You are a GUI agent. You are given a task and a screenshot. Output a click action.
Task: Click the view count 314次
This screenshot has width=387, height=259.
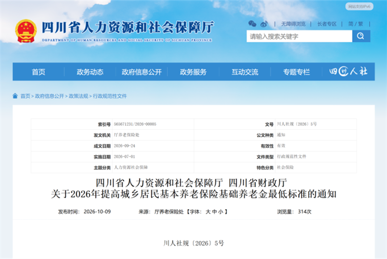[304, 212]
